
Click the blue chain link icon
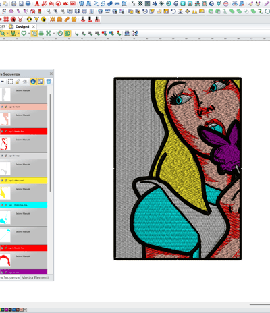click(x=110, y=3)
